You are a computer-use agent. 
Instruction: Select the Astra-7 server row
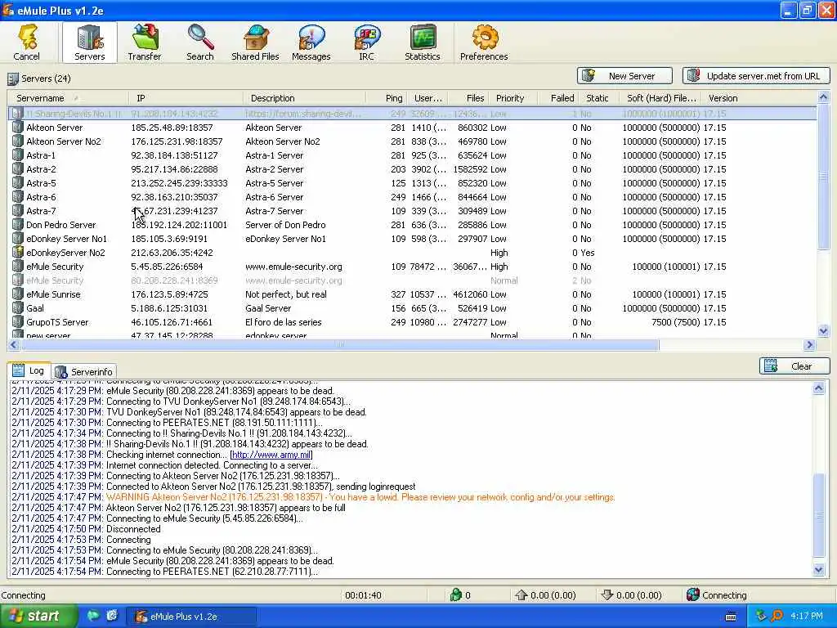click(412, 211)
